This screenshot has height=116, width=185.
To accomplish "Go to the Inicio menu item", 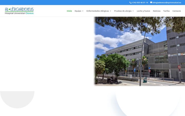I will tap(69, 11).
